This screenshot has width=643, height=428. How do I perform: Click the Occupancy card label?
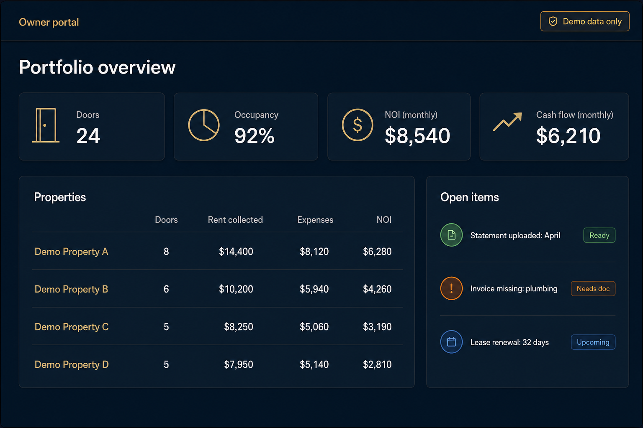tap(256, 115)
